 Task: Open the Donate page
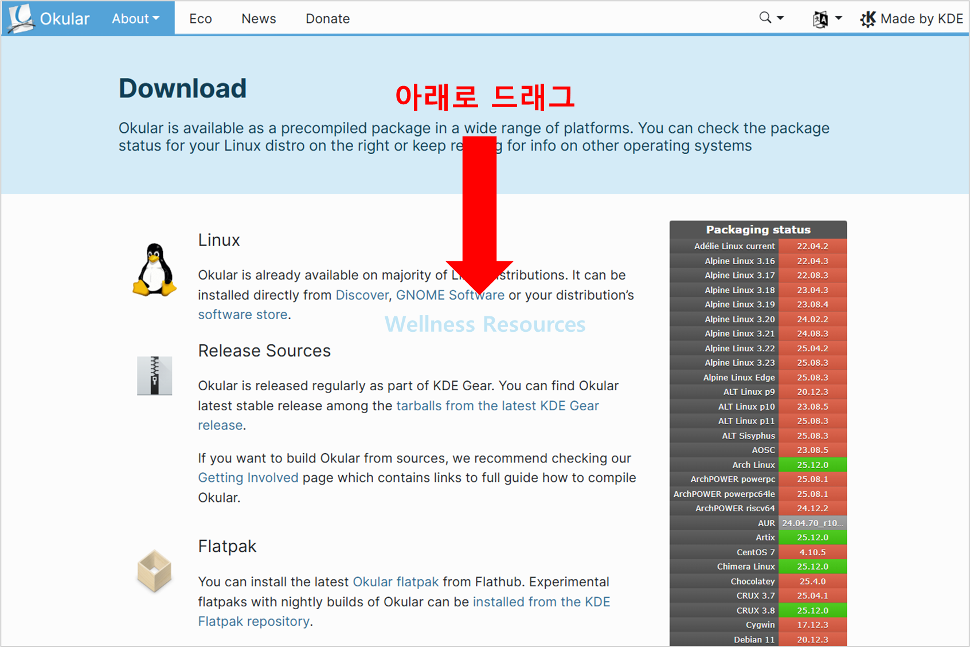pos(327,19)
